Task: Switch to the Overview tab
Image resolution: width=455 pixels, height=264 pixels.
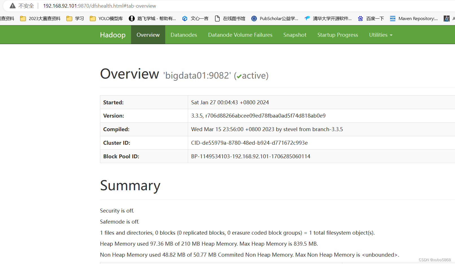Action: coord(148,35)
